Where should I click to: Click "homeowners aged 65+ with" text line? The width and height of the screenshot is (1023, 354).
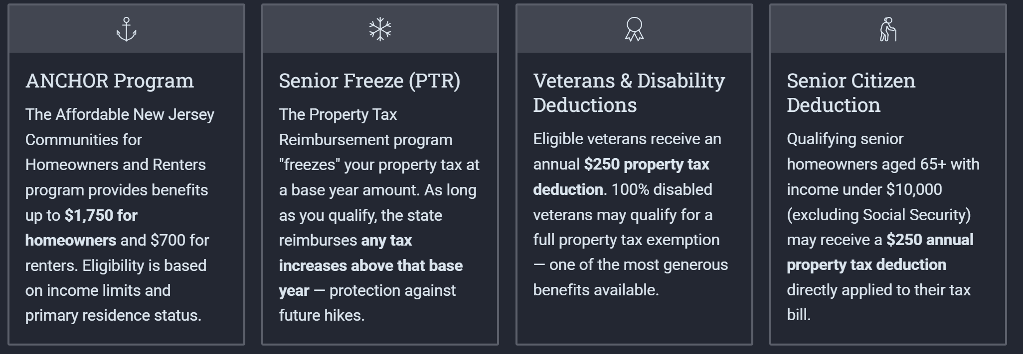pyautogui.click(x=883, y=165)
